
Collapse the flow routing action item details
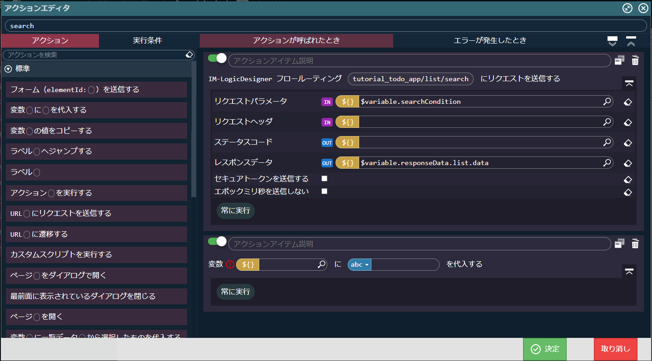pos(629,83)
